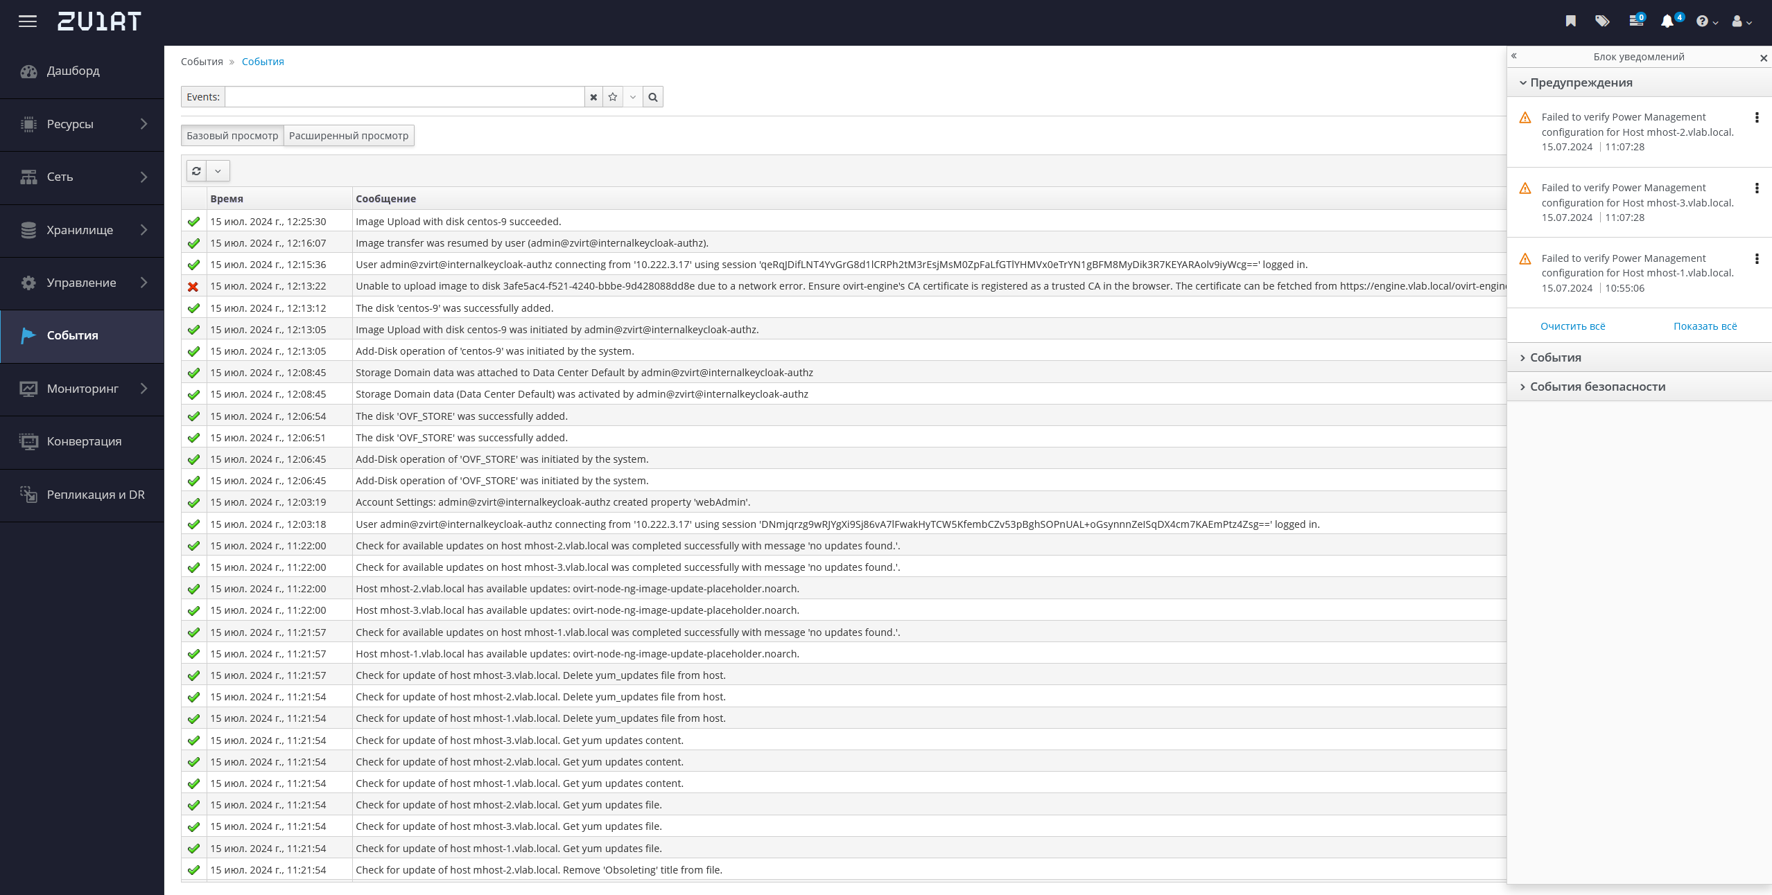Click the Сеть chevron arrow

(144, 177)
